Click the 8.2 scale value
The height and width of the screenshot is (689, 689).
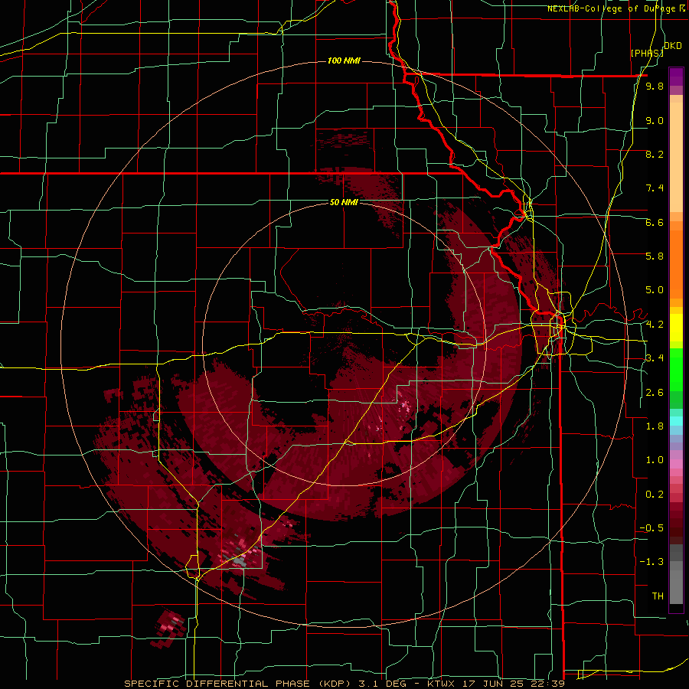click(x=655, y=154)
